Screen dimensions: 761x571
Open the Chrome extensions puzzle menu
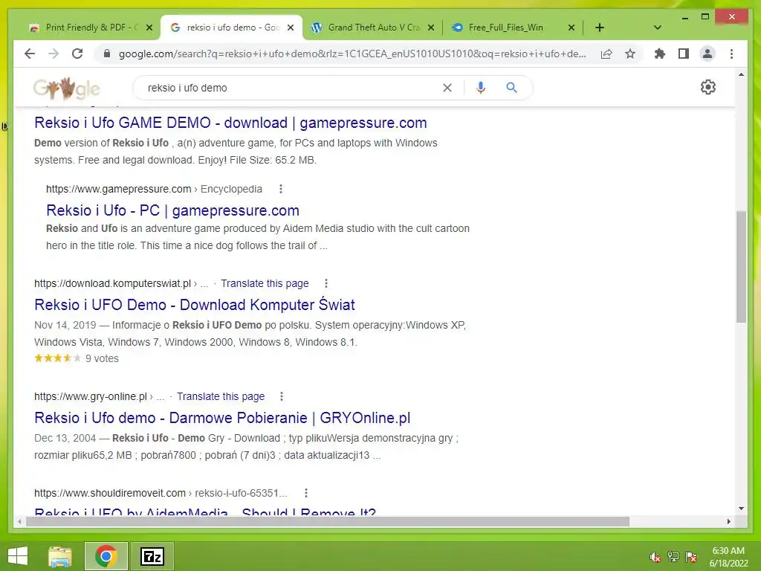click(660, 54)
